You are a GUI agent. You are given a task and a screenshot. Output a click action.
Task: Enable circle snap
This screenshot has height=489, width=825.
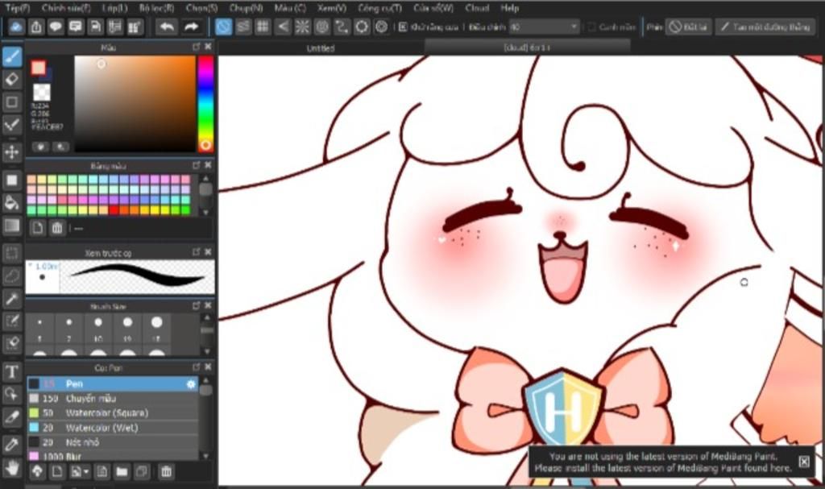(x=322, y=27)
